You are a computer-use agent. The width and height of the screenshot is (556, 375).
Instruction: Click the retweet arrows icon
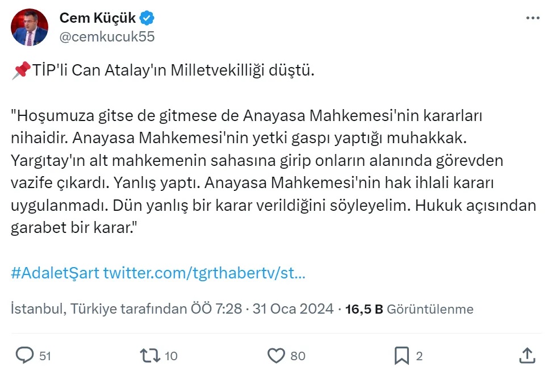[x=151, y=356]
